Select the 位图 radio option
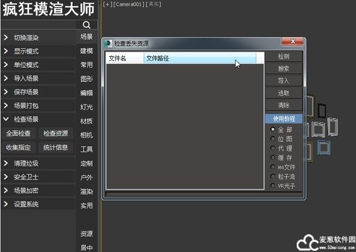The height and width of the screenshot is (252, 356). pyautogui.click(x=273, y=138)
